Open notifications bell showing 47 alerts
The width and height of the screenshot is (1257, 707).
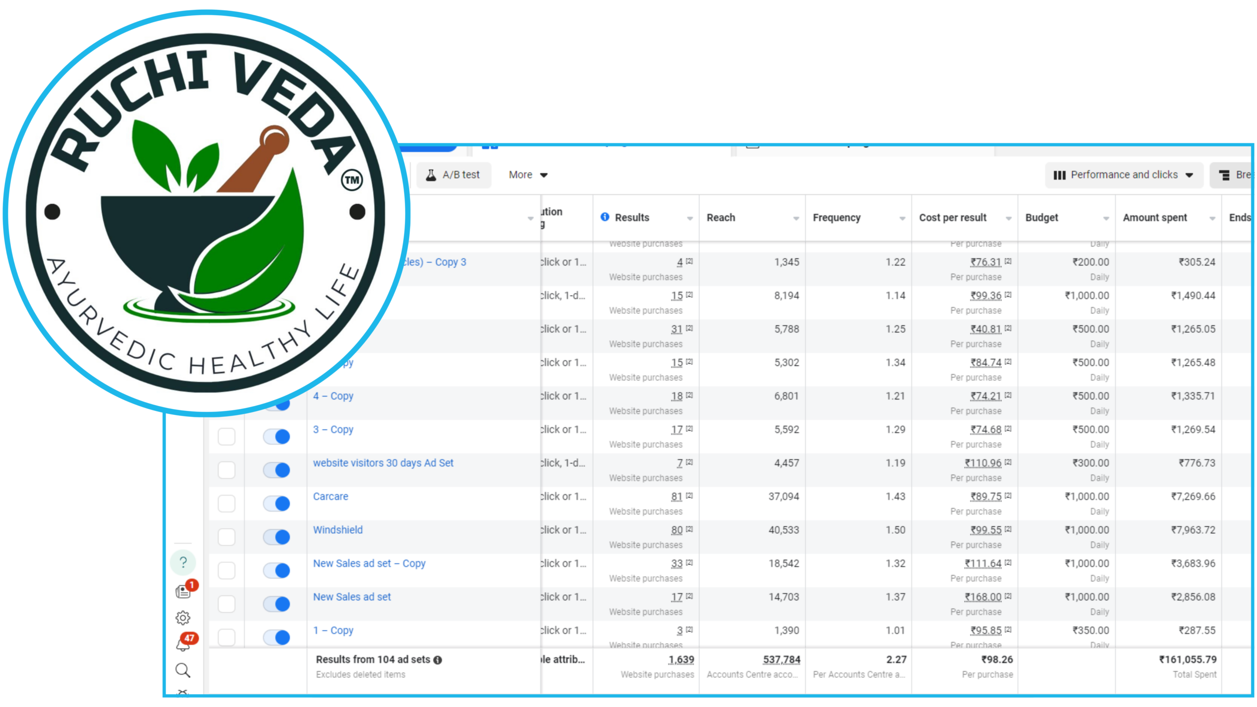(184, 644)
